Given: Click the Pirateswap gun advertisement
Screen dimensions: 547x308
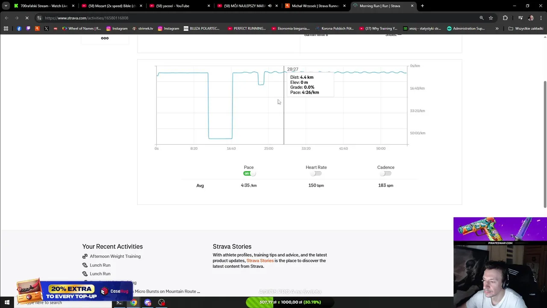Looking at the screenshot, I should click(x=500, y=231).
